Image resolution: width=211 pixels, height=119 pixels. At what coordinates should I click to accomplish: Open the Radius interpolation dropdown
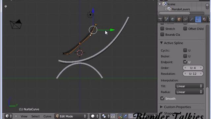189,92
